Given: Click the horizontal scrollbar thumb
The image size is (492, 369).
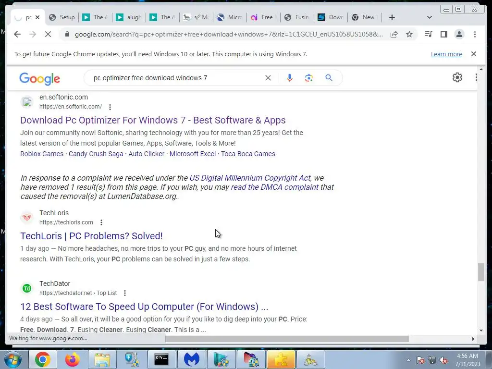Looking at the screenshot, I should click(x=287, y=339).
